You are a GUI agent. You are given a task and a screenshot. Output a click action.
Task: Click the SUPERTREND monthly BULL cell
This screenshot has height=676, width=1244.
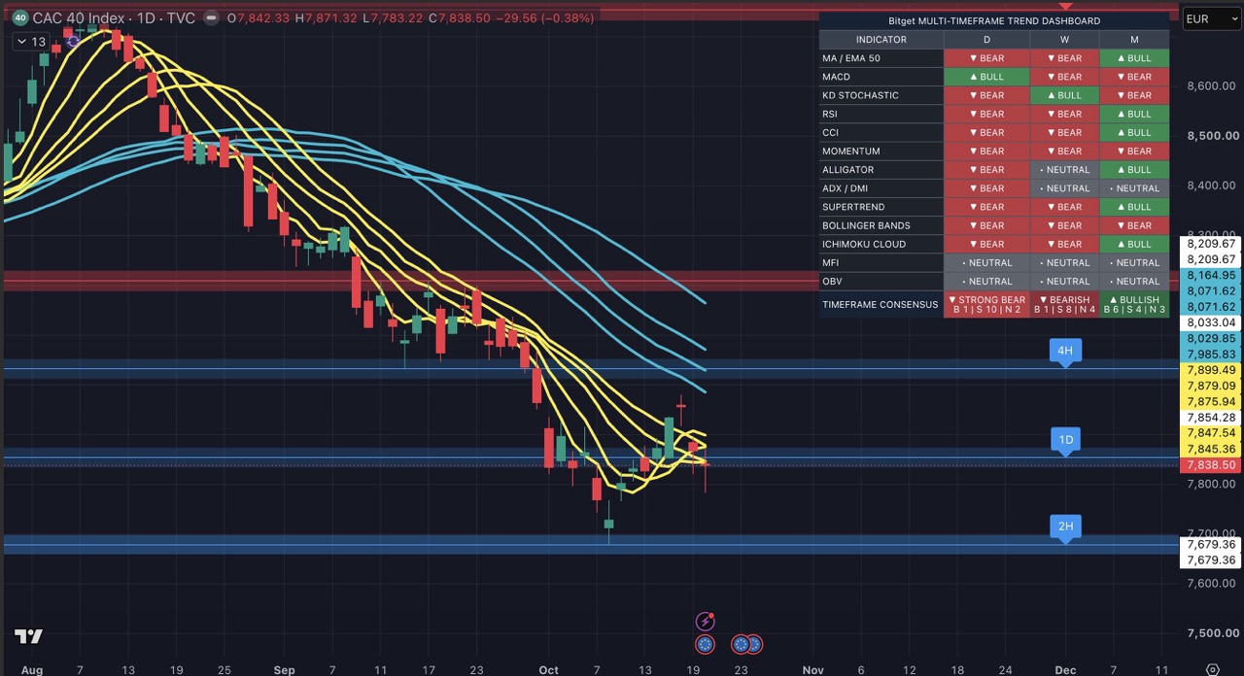pyautogui.click(x=1134, y=206)
